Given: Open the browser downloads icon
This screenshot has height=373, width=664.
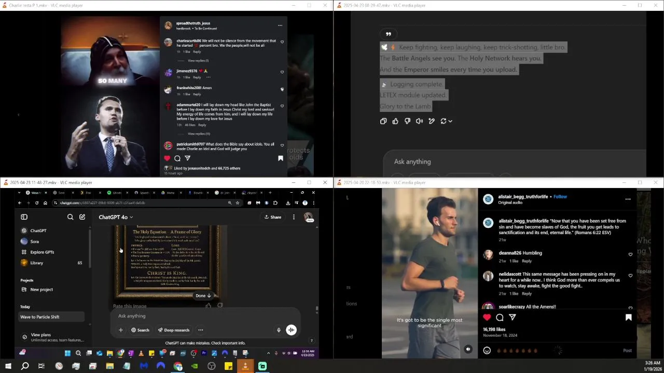Looking at the screenshot, I should tap(288, 203).
